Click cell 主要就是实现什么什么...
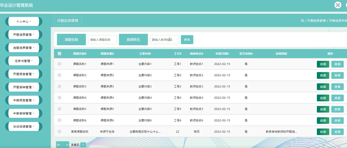Screen dimensions: 347x148 [145, 132]
